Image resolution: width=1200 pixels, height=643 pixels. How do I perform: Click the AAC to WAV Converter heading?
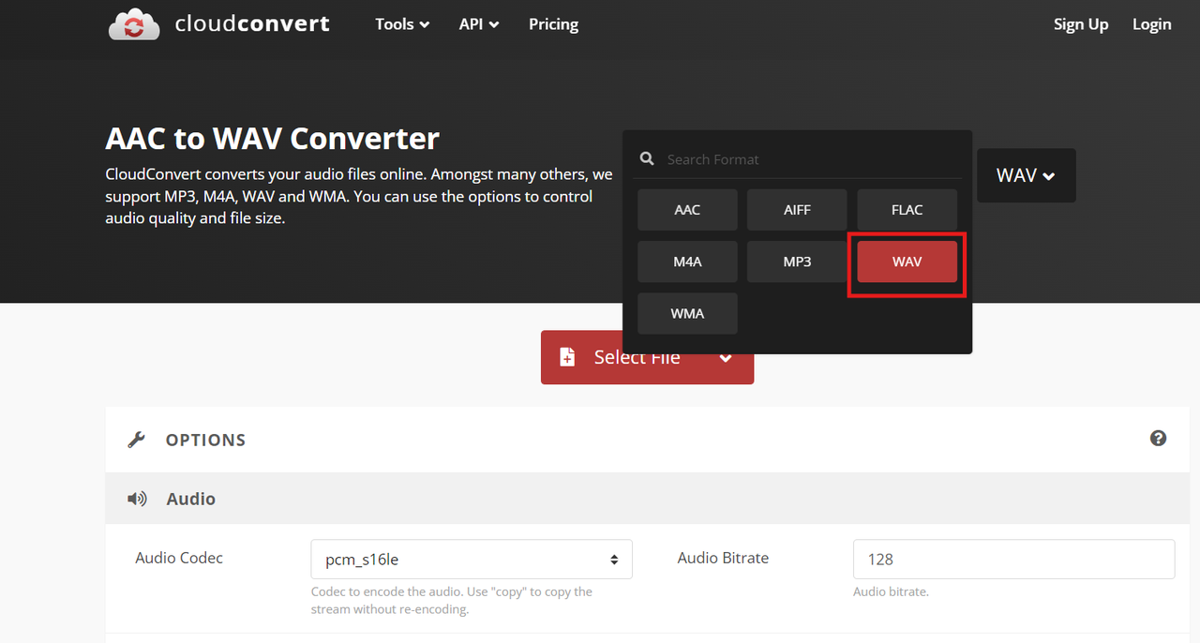click(x=272, y=139)
